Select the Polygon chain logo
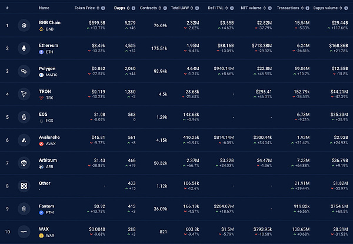 point(24,71)
